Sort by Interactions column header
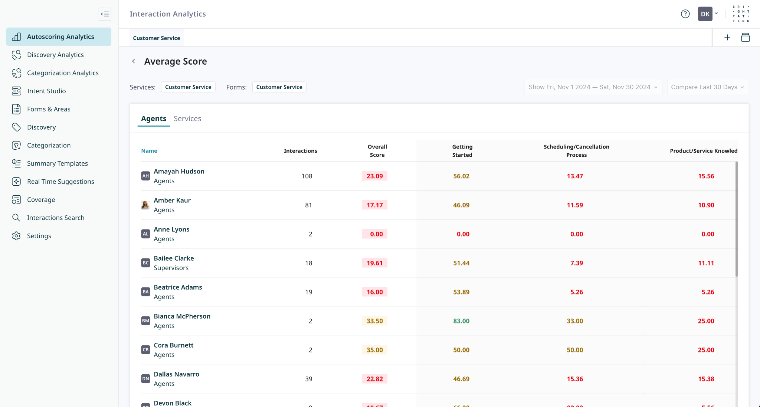The image size is (760, 407). [x=301, y=151]
